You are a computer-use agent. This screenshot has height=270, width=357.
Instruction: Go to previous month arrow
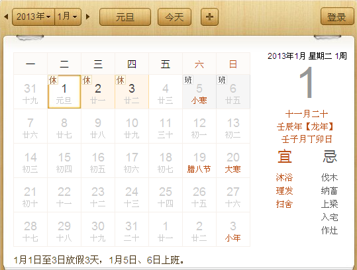[6, 17]
